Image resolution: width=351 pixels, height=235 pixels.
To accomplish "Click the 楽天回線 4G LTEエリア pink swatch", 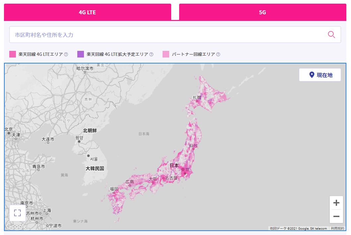I will pyautogui.click(x=13, y=54).
